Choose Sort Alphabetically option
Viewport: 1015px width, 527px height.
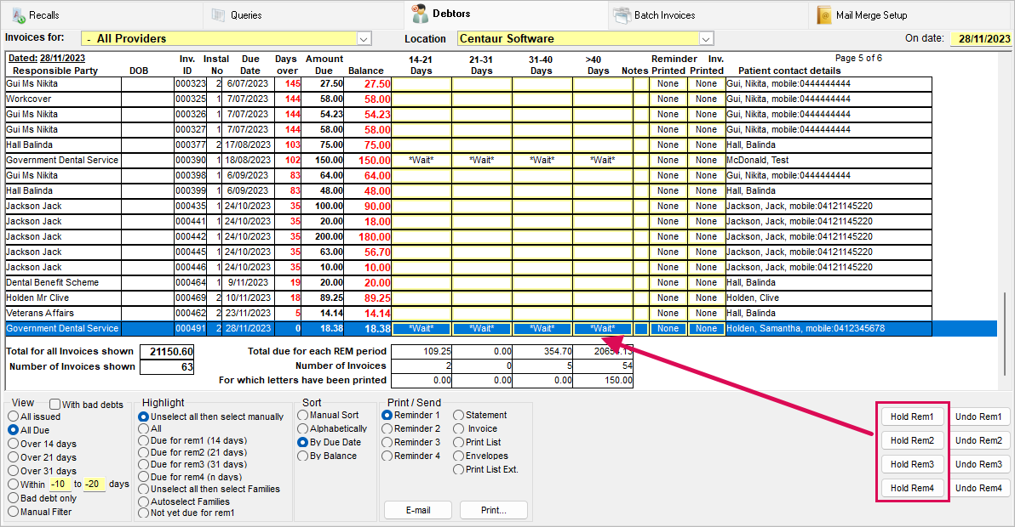303,429
